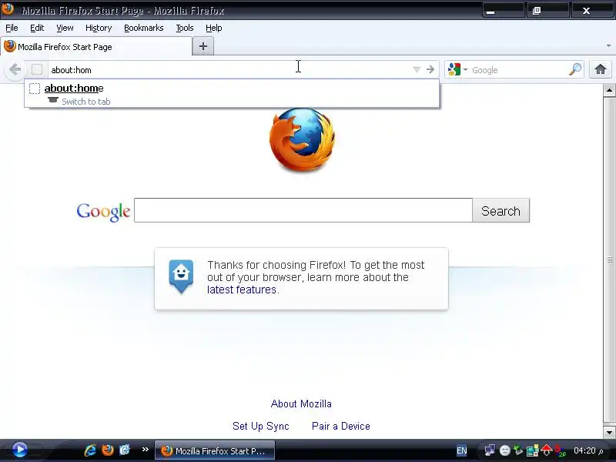Expand quick launch overflow chevron
Viewport: 616px width, 462px height.
coord(146,450)
